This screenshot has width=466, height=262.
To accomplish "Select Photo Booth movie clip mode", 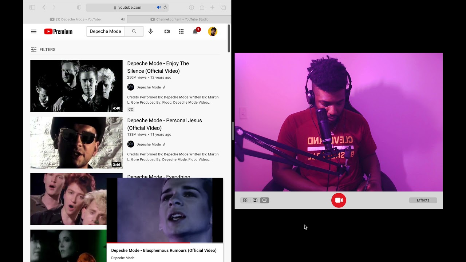I will click(265, 200).
